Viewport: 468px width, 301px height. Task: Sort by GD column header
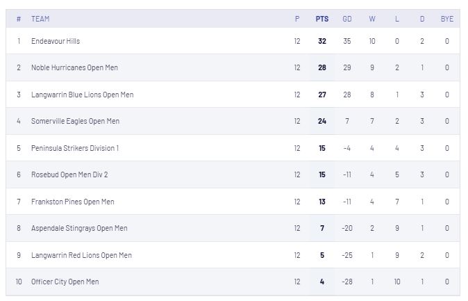point(346,19)
